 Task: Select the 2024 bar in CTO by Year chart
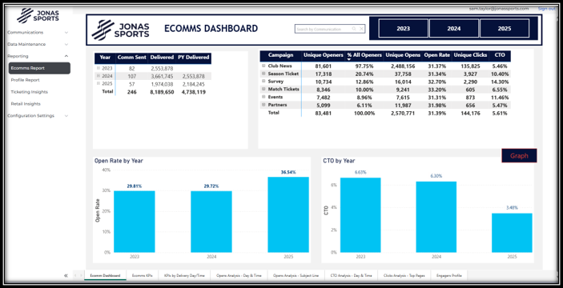click(436, 217)
